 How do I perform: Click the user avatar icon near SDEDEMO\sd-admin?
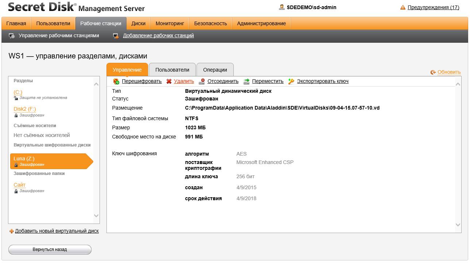pos(282,7)
